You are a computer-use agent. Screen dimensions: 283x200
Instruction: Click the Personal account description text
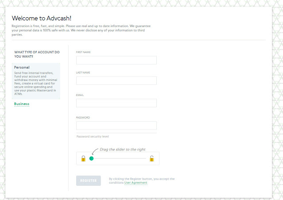36,83
